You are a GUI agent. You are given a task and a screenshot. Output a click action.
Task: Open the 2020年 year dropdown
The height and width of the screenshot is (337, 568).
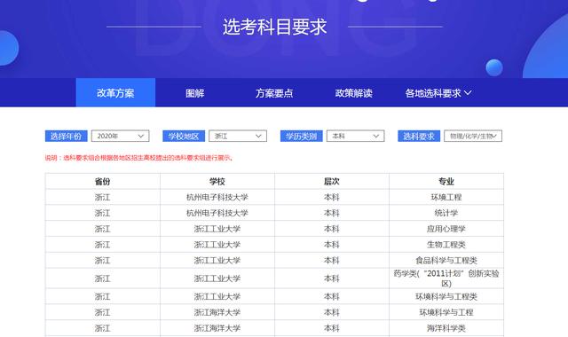121,136
